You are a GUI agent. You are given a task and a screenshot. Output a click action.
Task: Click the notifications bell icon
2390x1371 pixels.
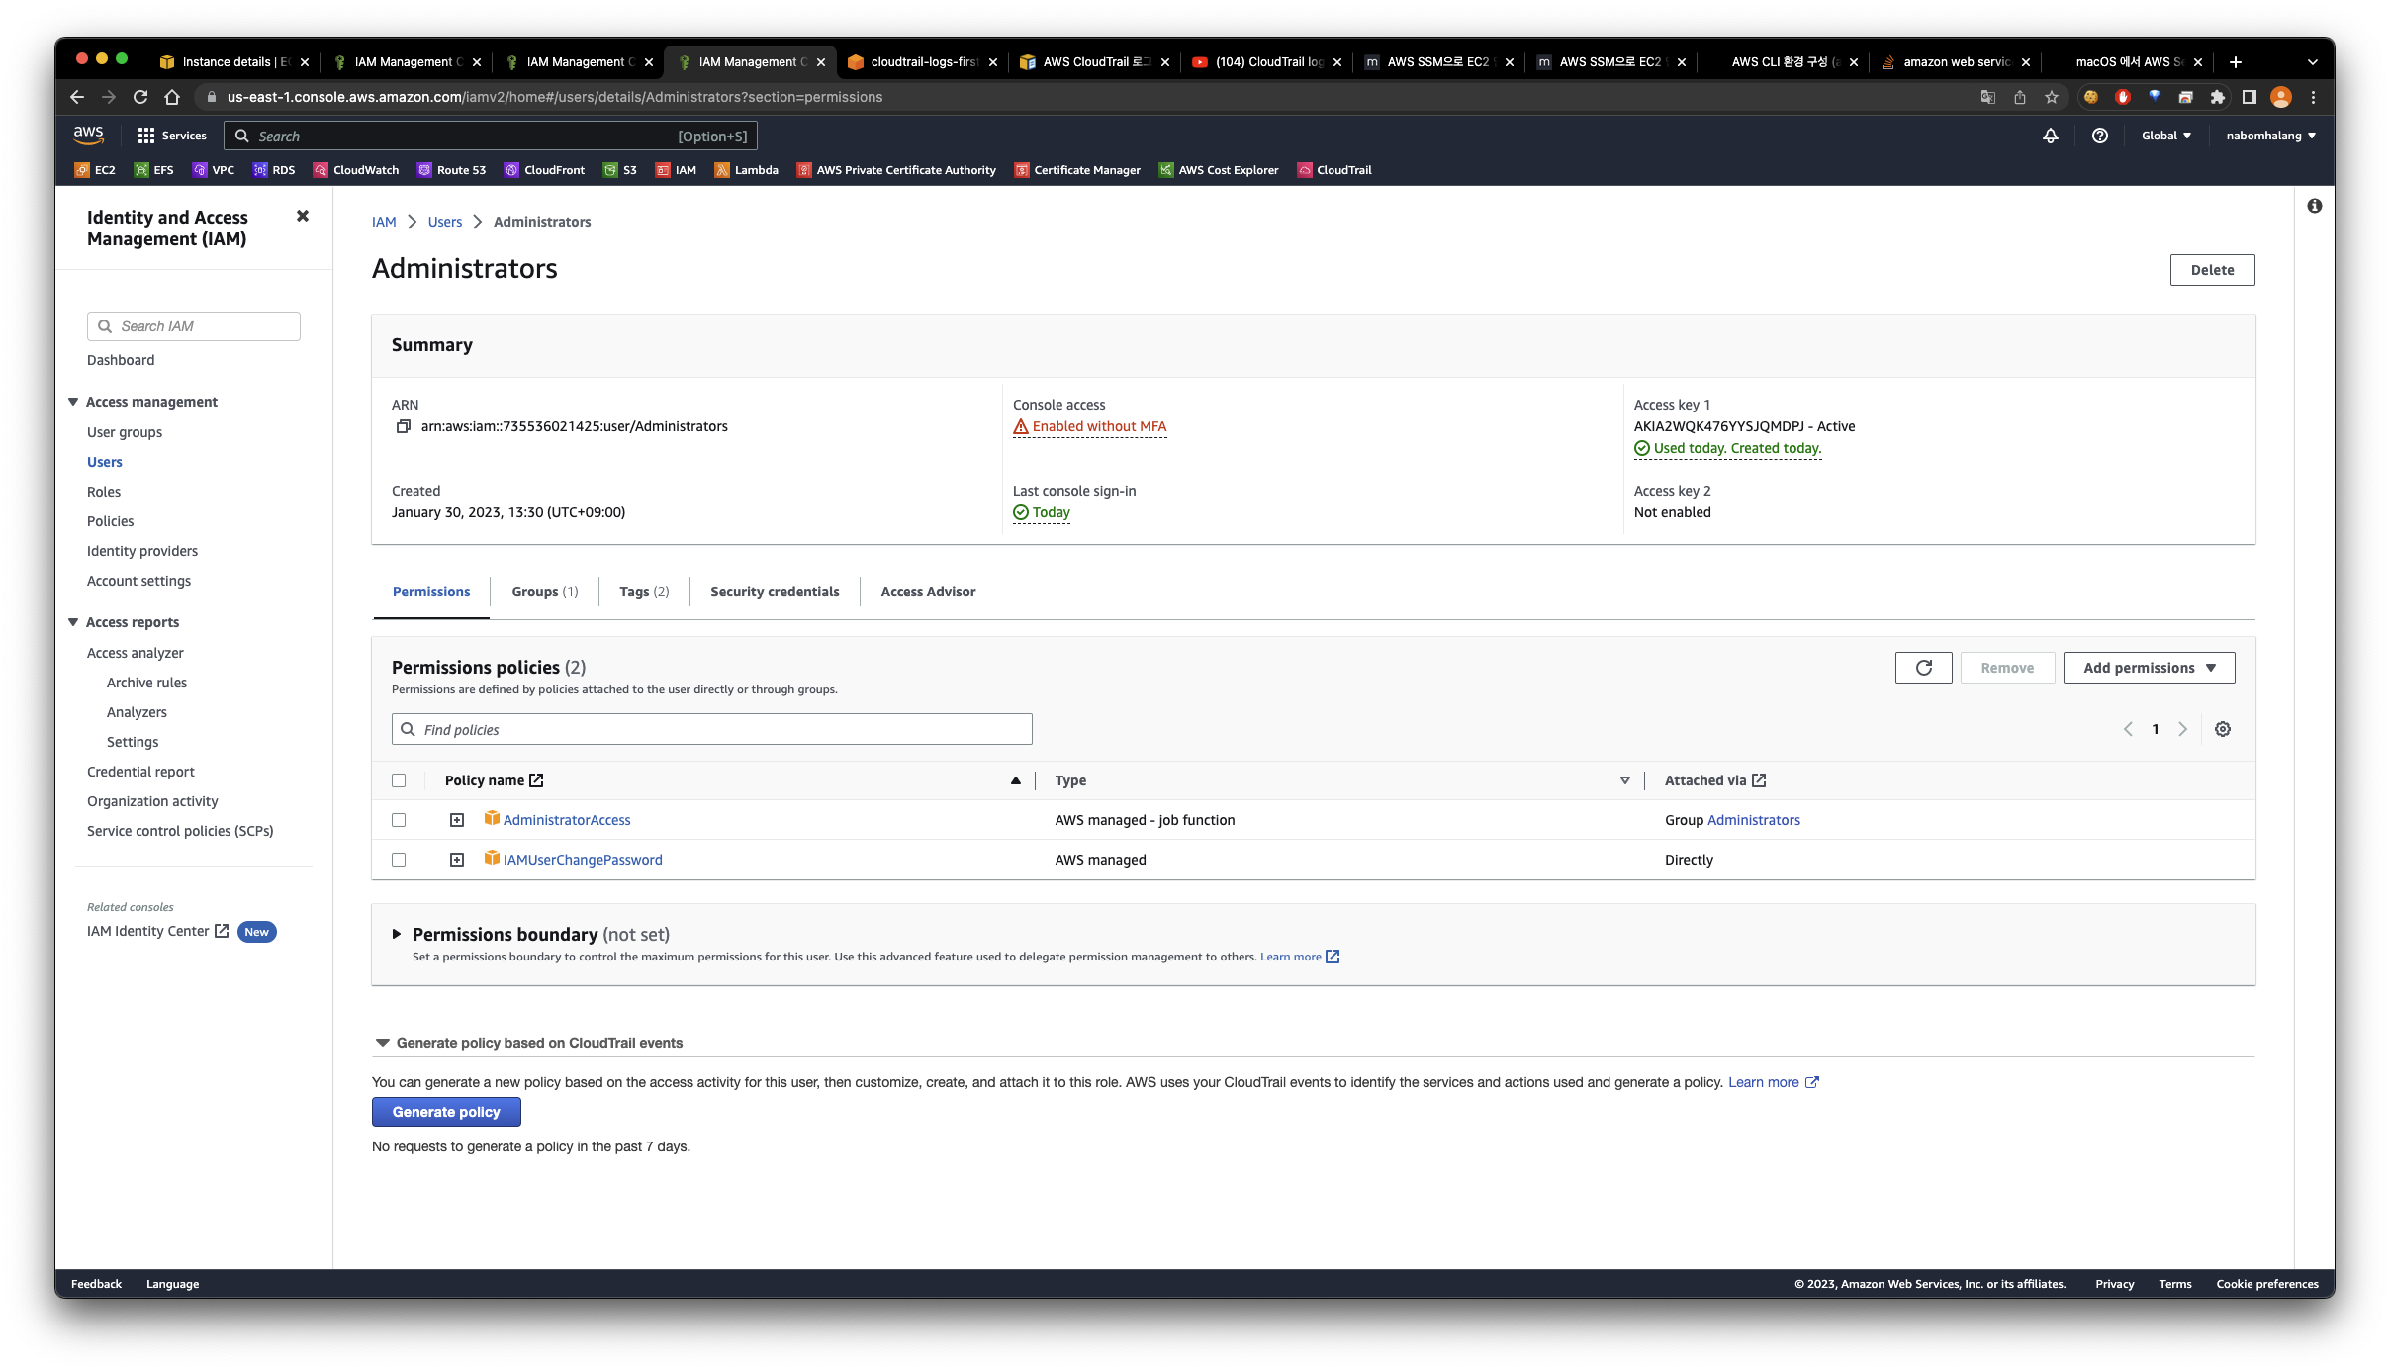[x=2051, y=136]
